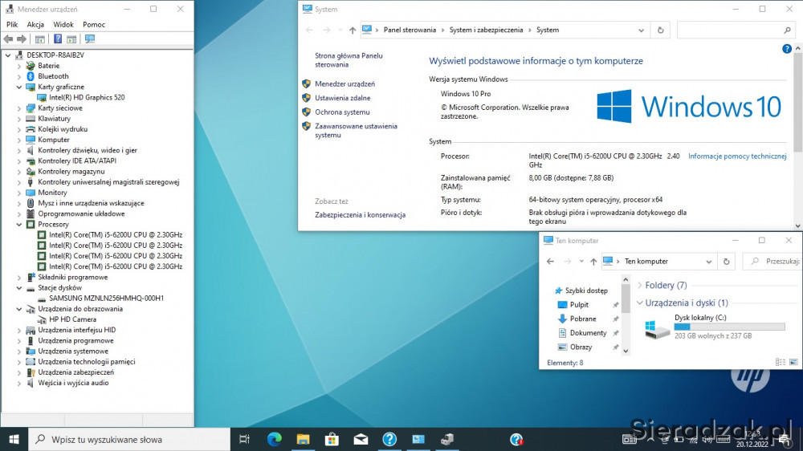Image resolution: width=803 pixels, height=451 pixels.
Task: Click the Bluetooth device category icon
Action: point(31,76)
